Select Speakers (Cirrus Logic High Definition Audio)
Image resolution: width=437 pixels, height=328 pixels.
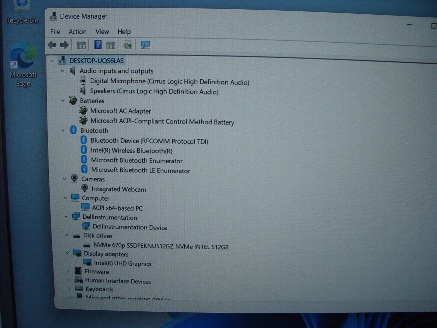154,91
